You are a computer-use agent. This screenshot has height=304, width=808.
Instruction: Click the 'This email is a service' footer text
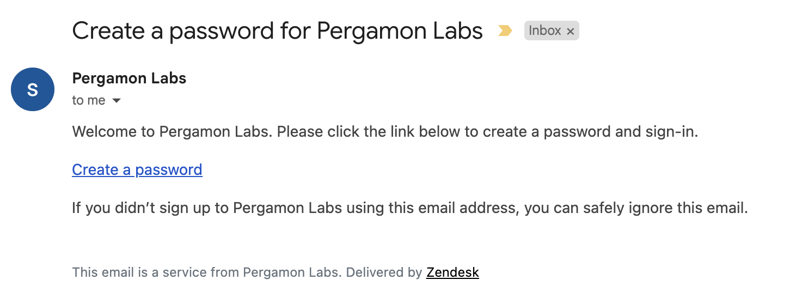[276, 272]
